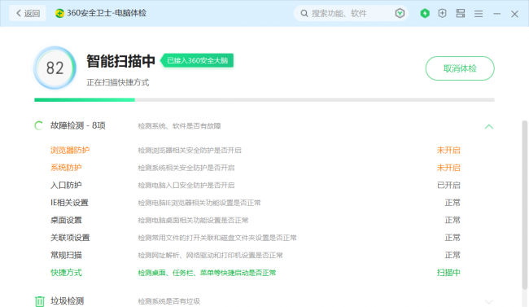The image size is (529, 307).
Task: Click the 正在扫描快捷方式 status text
Action: click(118, 82)
